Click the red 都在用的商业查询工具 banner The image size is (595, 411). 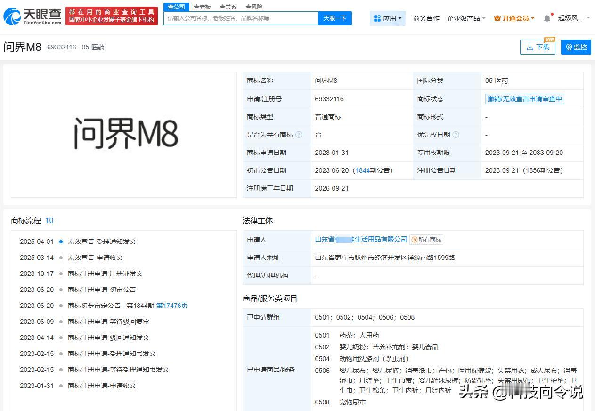pos(112,16)
